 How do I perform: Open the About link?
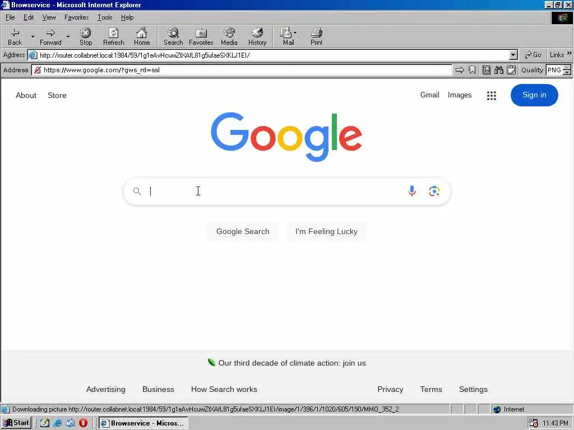point(26,95)
